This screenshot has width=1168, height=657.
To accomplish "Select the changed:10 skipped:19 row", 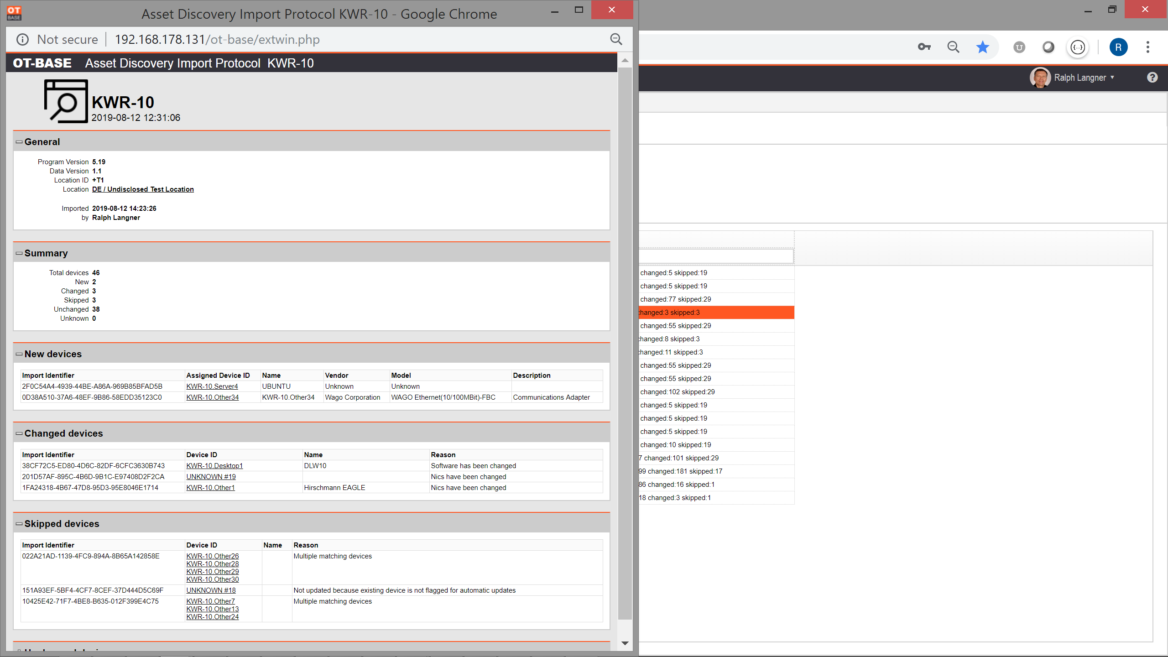I will [716, 445].
